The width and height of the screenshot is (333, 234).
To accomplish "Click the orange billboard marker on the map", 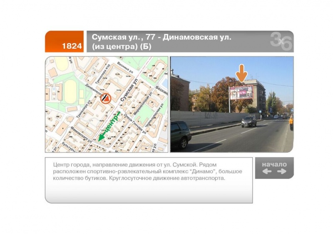I will point(106,98).
